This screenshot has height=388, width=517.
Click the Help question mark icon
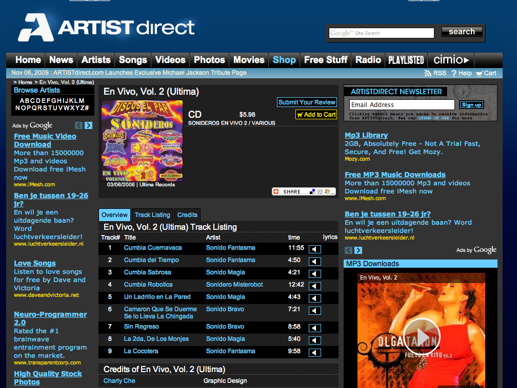(454, 73)
